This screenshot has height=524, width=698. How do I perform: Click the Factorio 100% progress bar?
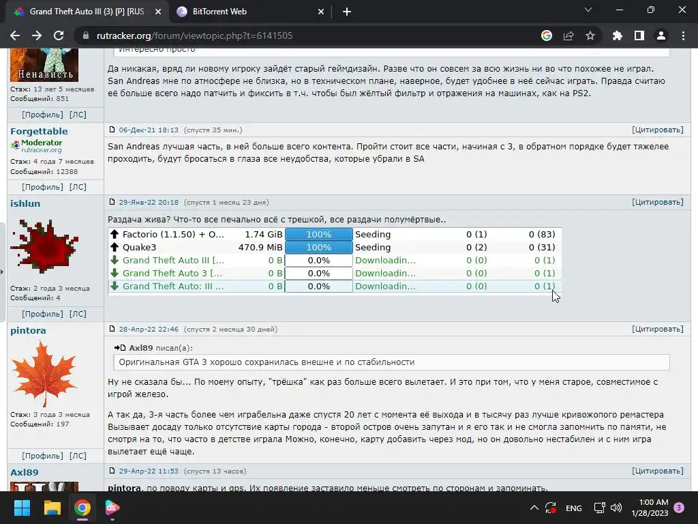[319, 235]
